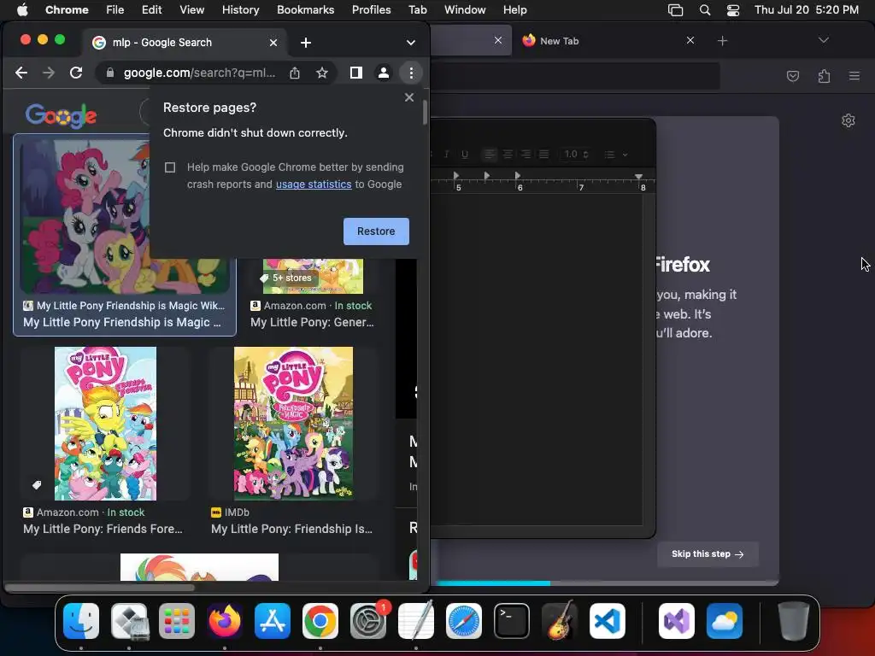875x656 pixels.
Task: Select align right in the editor toolbar
Action: click(x=526, y=154)
